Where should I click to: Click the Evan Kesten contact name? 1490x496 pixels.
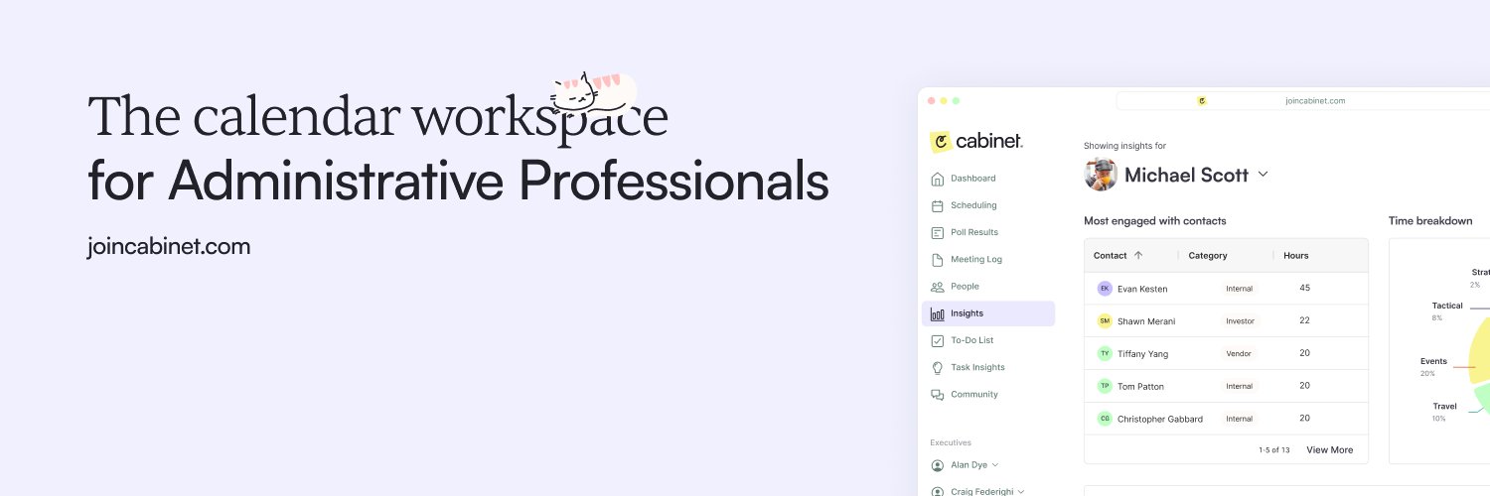point(1142,289)
